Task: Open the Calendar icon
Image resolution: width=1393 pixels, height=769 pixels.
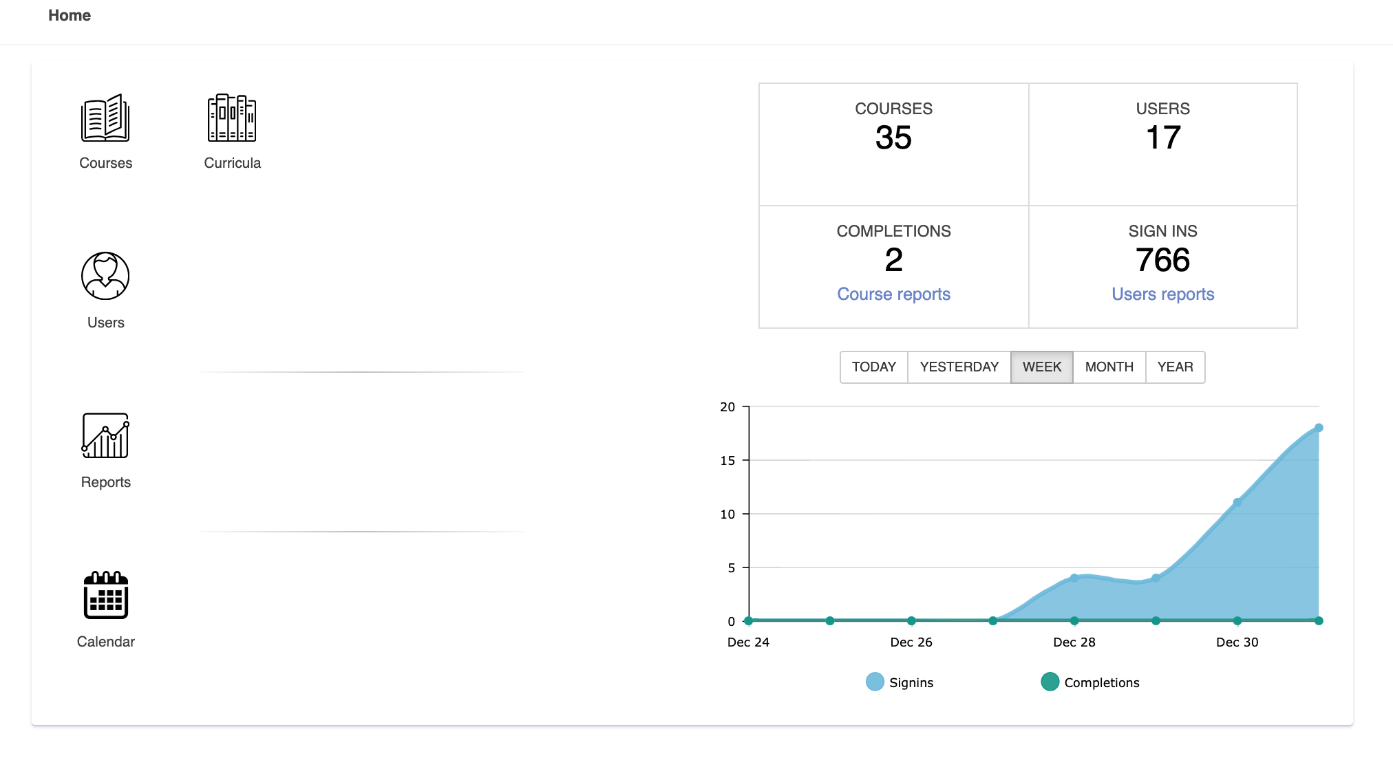Action: (105, 595)
